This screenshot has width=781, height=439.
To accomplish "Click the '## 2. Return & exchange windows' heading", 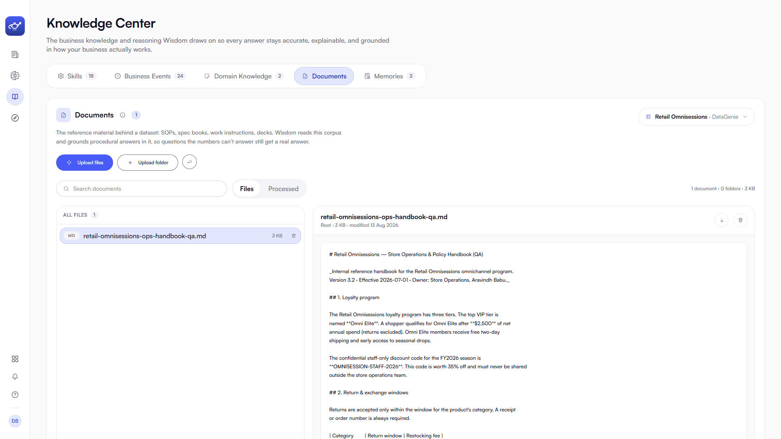I will 369,393.
